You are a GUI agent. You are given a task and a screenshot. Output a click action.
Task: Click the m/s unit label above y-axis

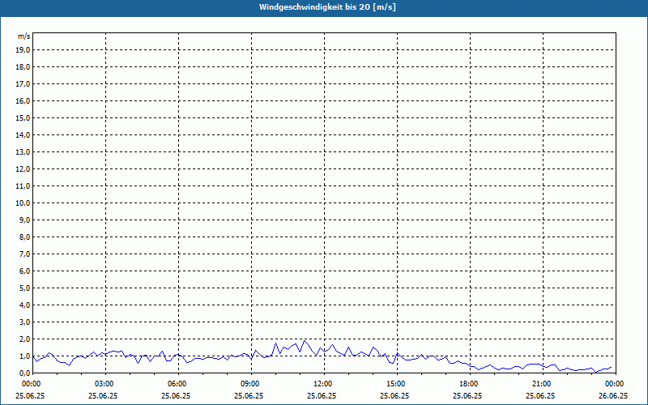click(23, 36)
